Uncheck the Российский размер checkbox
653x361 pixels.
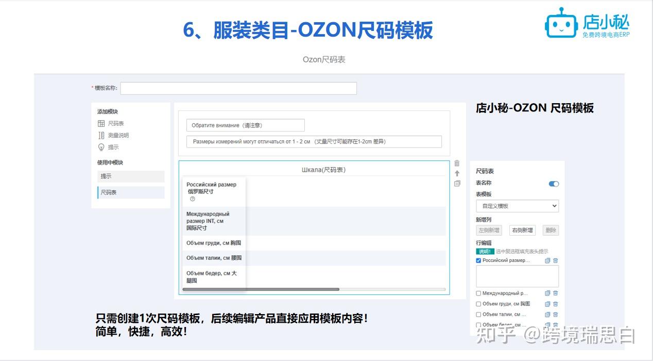[478, 260]
